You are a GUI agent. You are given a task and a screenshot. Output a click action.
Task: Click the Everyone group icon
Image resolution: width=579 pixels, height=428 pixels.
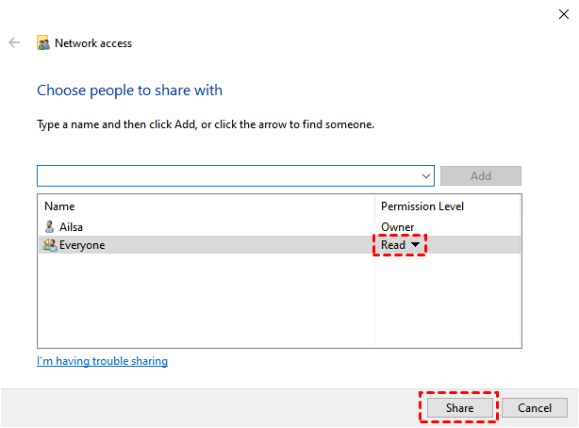(50, 245)
